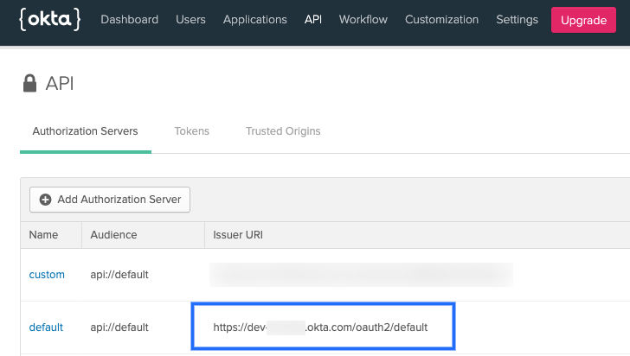
Task: Click the Audience column header
Action: click(114, 235)
